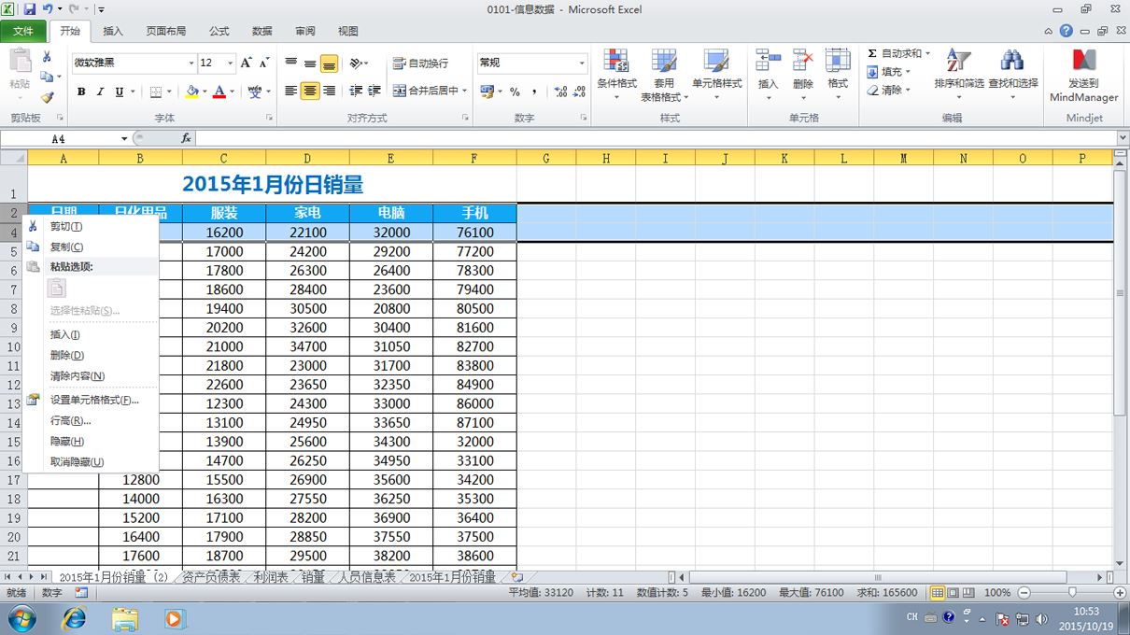Undo the last action via toolbar arrow

tap(48, 8)
